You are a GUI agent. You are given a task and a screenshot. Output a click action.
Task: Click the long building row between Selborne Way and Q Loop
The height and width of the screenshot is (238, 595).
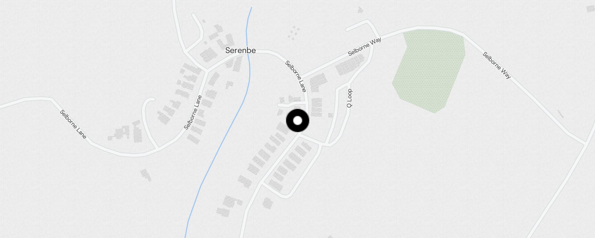click(350, 65)
